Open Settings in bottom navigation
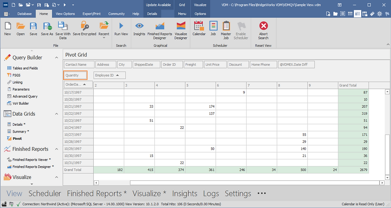Viewport: 391px width, 208px height. coord(238,194)
